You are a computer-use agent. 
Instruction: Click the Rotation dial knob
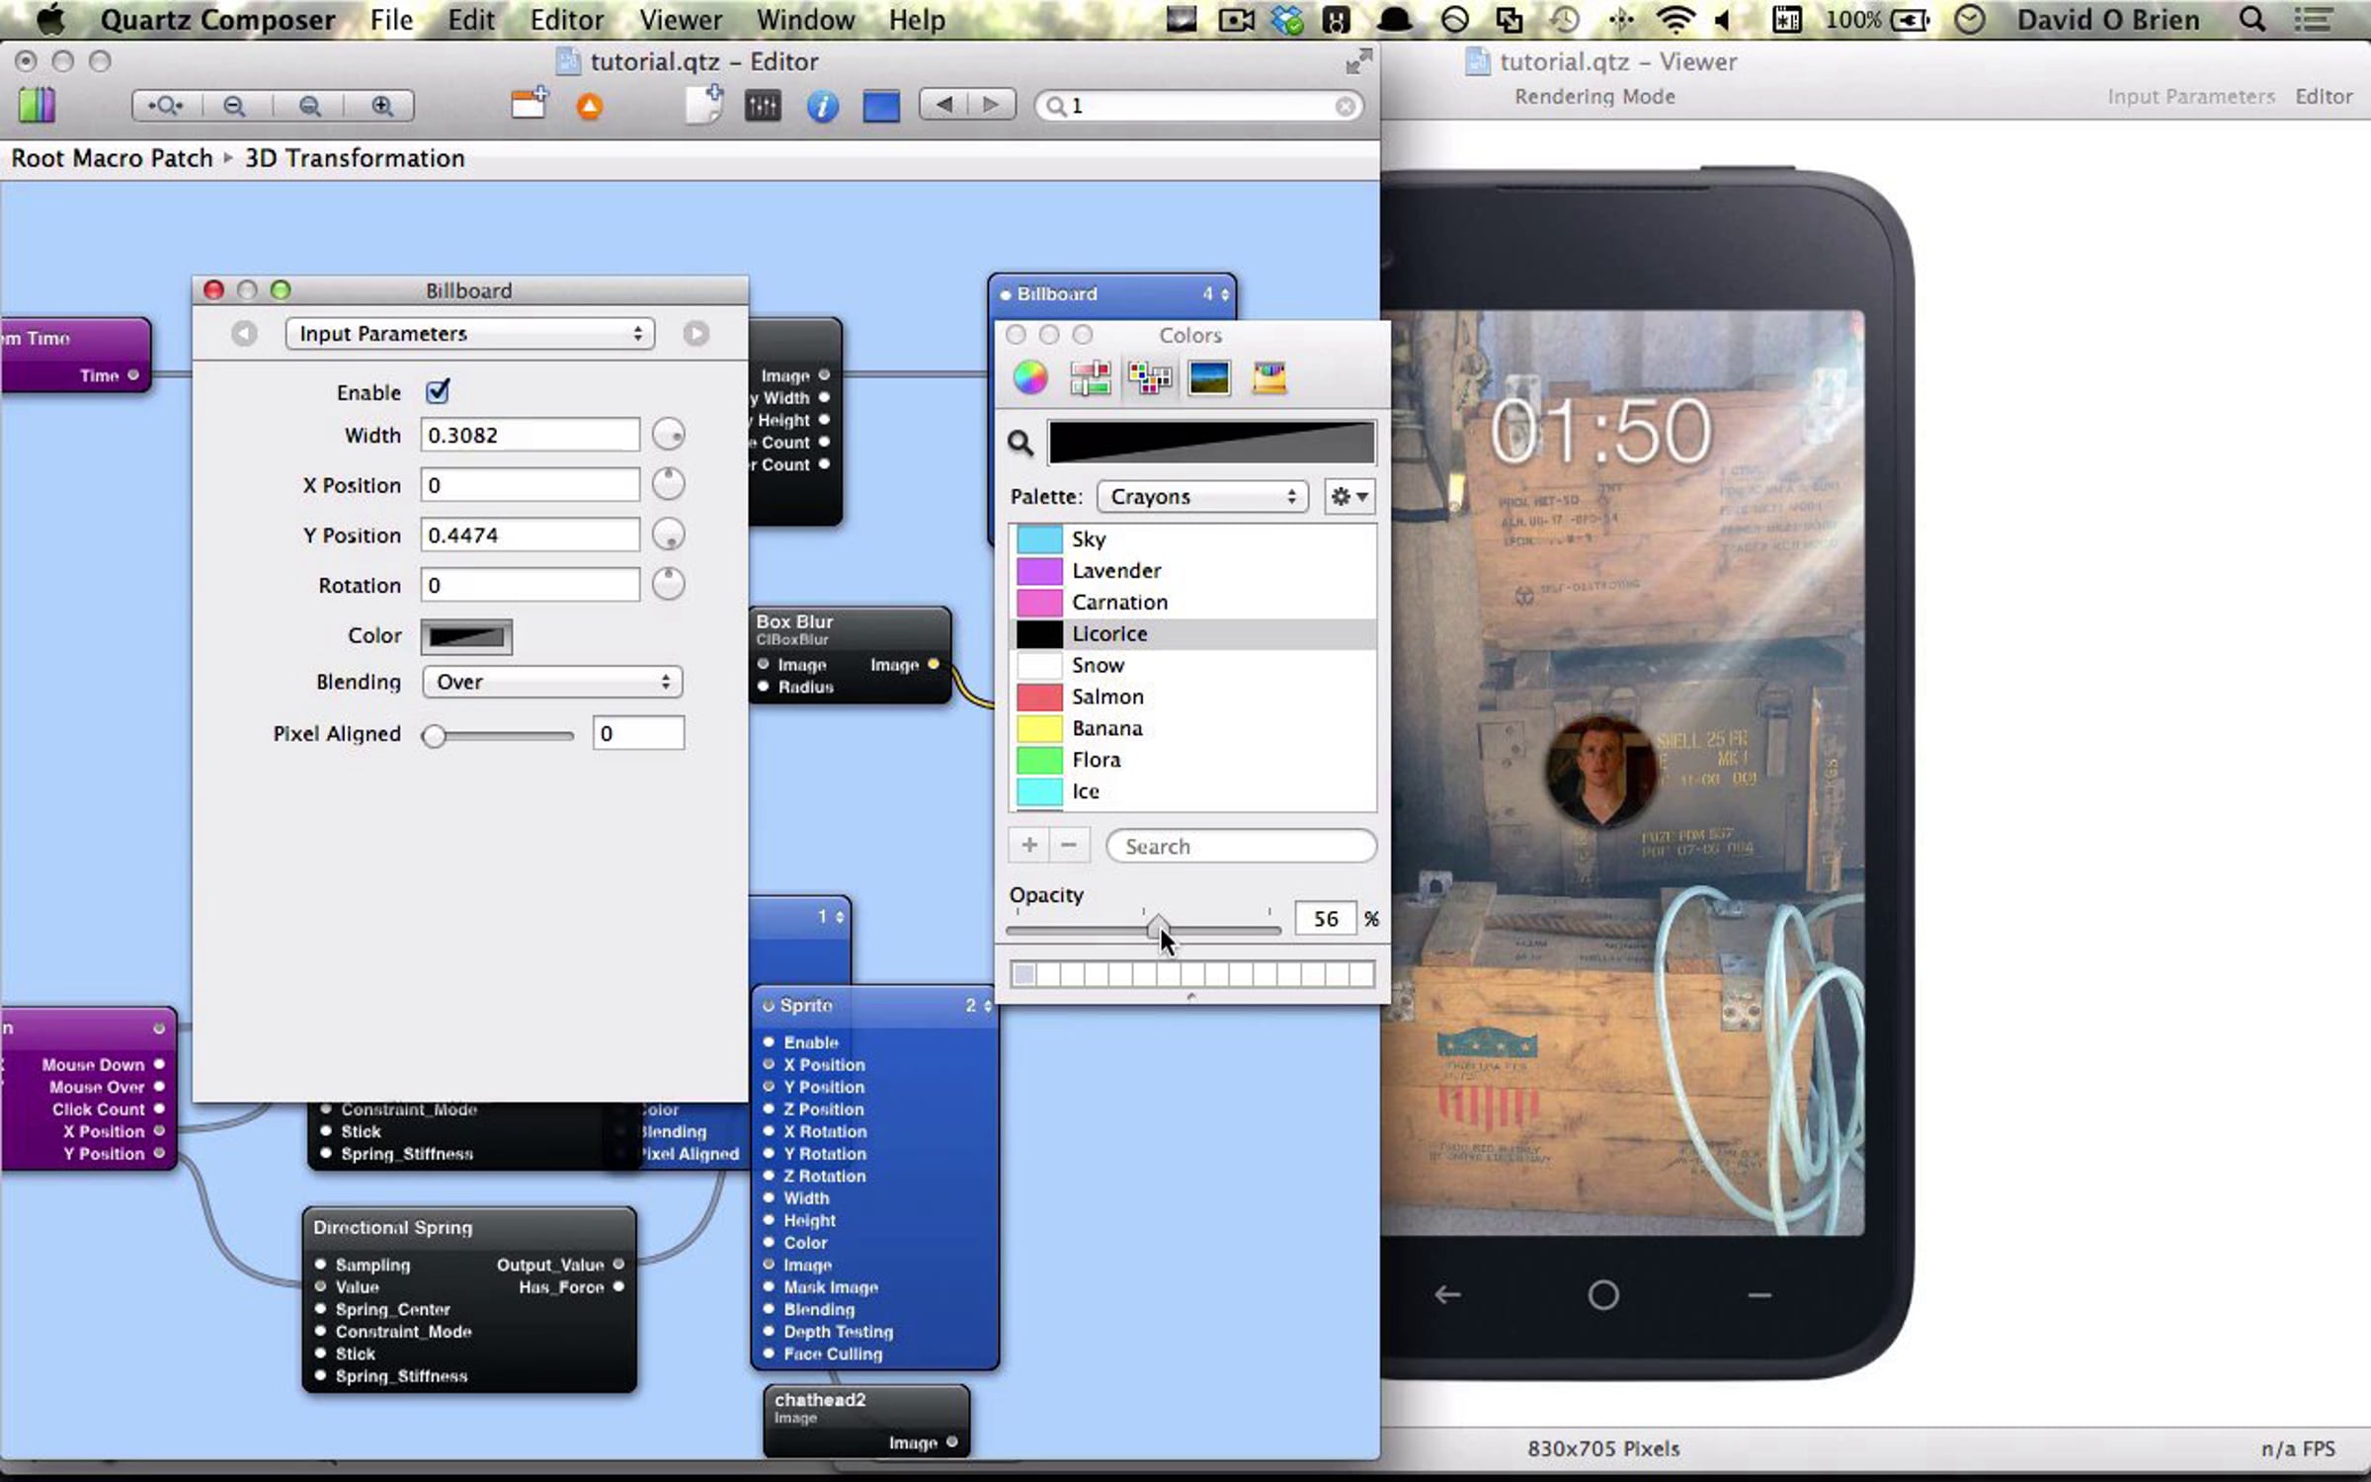[669, 584]
